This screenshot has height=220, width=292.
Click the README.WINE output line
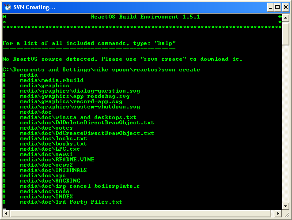point(49,160)
